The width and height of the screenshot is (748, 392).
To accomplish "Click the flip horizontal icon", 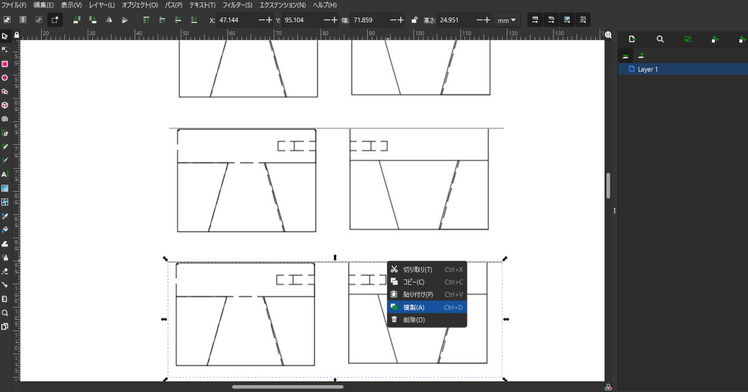I will (109, 20).
